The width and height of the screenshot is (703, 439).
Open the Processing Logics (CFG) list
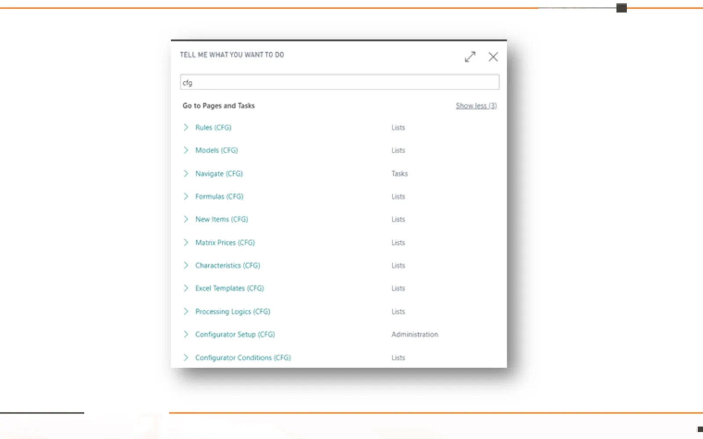pos(232,311)
